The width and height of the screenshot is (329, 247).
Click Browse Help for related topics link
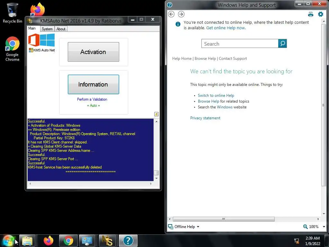pos(208,101)
